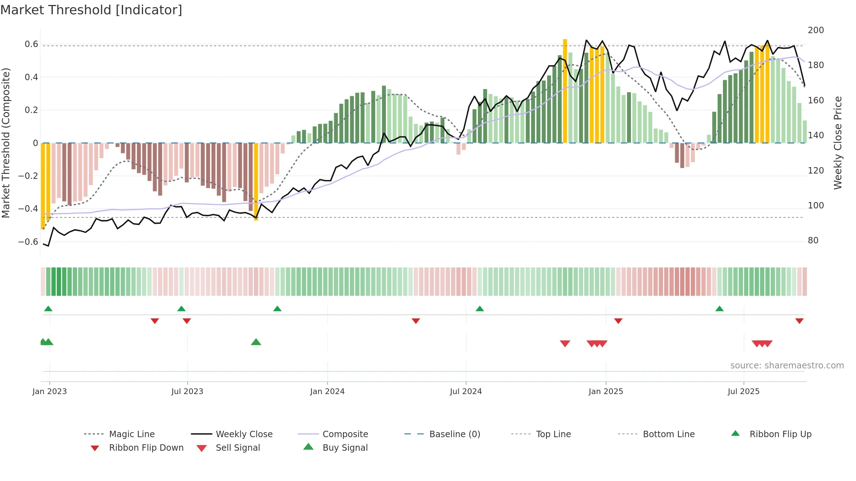Click the ribbon flip down marker after Jan 2025
856x481 pixels.
pyautogui.click(x=618, y=321)
